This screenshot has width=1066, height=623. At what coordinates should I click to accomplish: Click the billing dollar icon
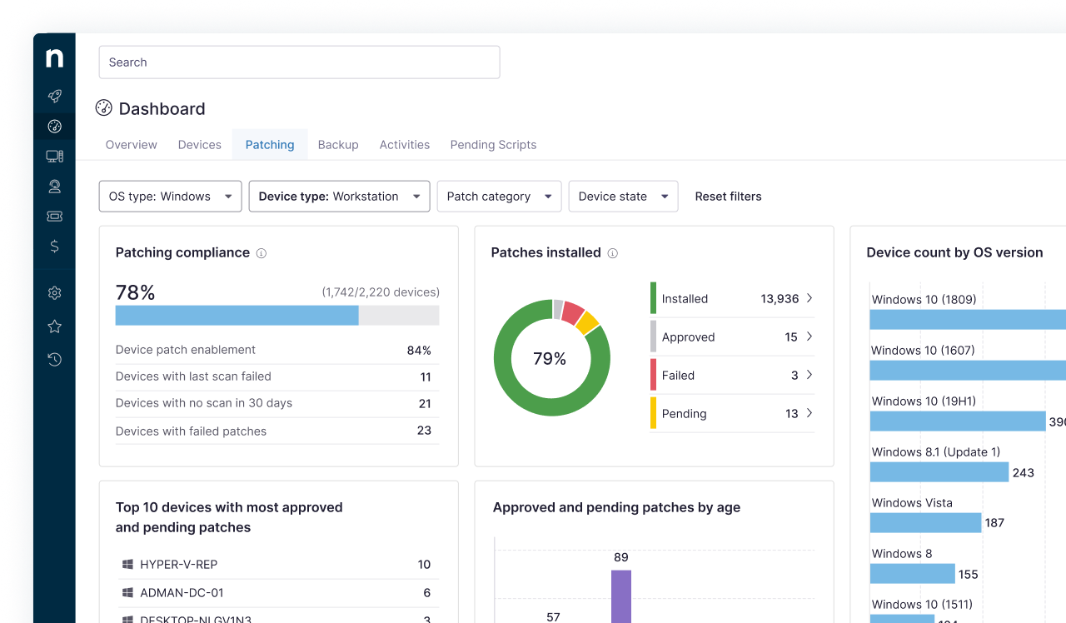[54, 246]
